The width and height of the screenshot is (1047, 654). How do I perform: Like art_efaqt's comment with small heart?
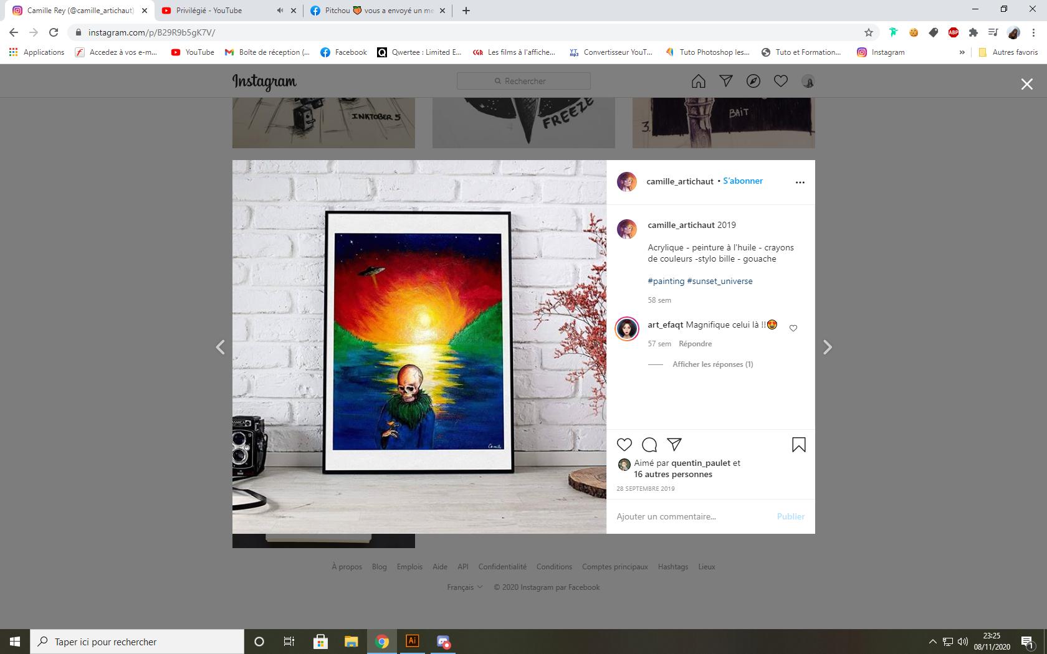[793, 328]
